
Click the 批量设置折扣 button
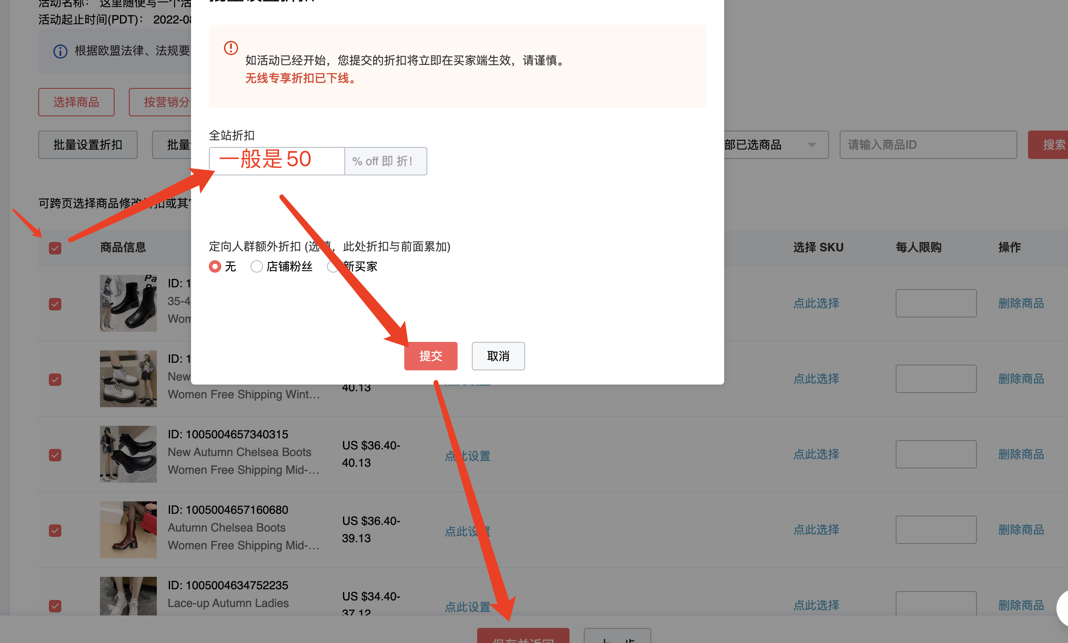pos(88,144)
